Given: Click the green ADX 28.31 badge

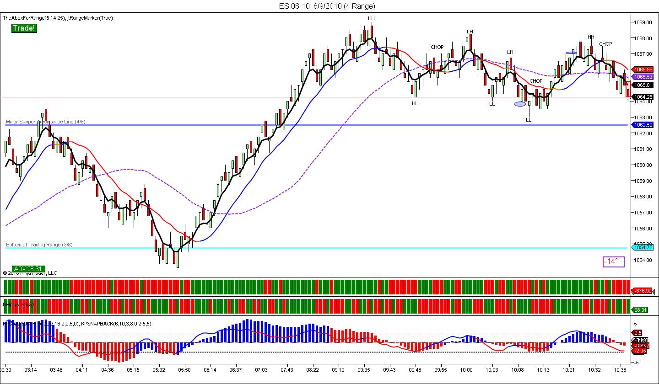Looking at the screenshot, I should [28, 269].
